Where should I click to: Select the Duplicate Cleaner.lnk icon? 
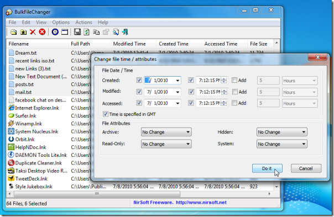pos(11,163)
